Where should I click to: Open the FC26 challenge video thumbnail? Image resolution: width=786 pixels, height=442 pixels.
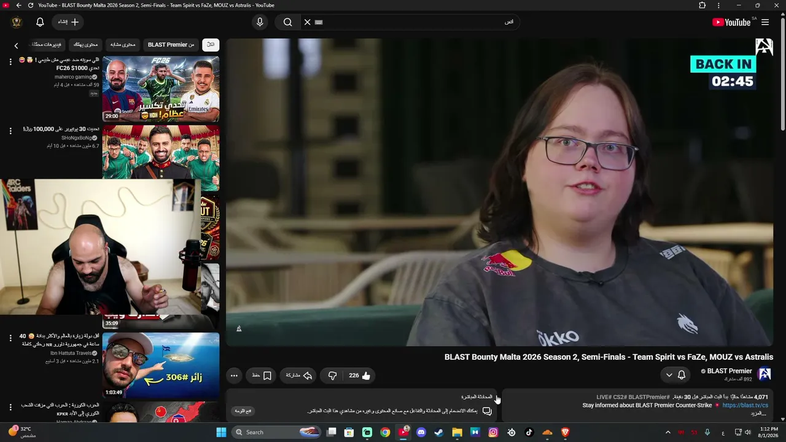161,89
